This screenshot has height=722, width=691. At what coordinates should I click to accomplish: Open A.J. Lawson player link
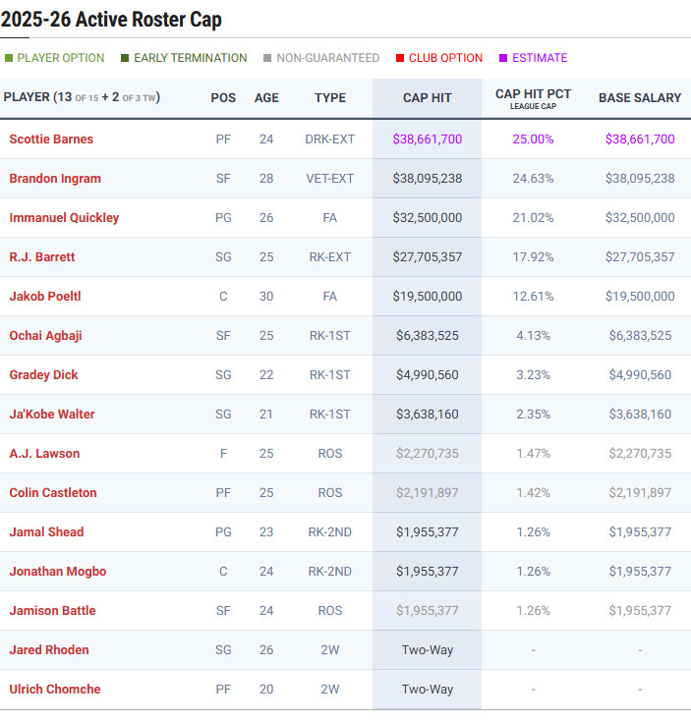[44, 454]
